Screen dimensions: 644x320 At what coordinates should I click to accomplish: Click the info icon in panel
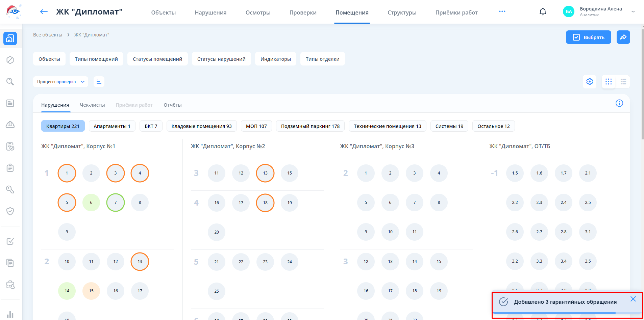tap(619, 103)
